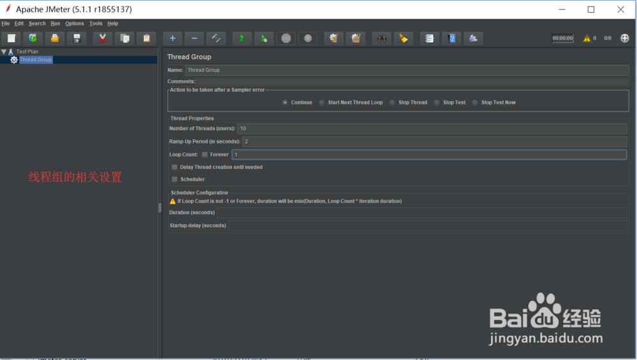The width and height of the screenshot is (637, 360).
Task: Click the Test Plan flask icon
Action: tap(11, 52)
